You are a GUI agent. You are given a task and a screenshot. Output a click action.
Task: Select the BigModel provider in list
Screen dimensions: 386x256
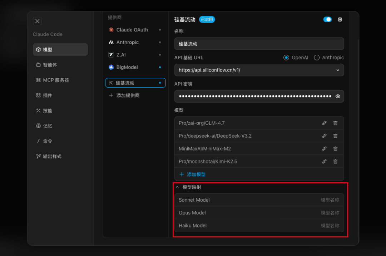click(x=127, y=67)
